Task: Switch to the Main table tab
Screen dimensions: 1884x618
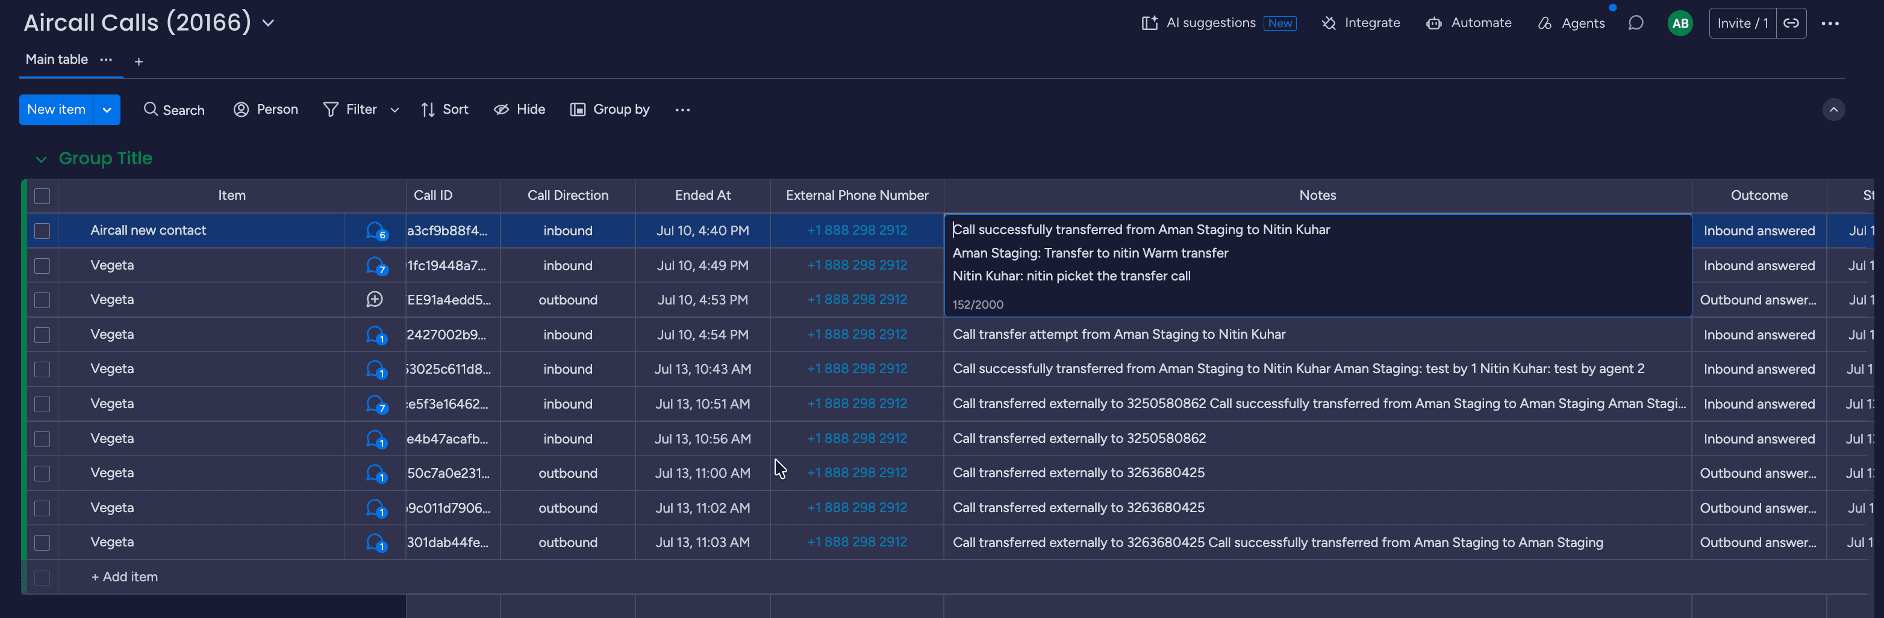Action: pos(57,60)
